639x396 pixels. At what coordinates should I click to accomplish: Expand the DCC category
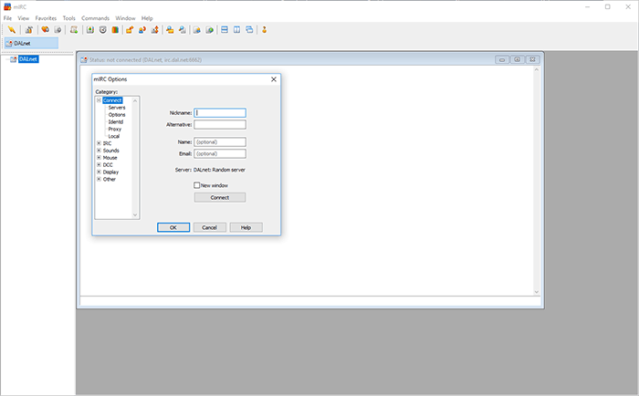point(99,164)
